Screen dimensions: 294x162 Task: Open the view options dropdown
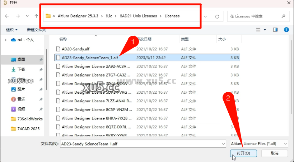[x=265, y=30]
